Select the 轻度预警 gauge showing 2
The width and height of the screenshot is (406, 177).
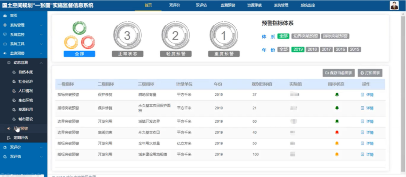coord(175,36)
